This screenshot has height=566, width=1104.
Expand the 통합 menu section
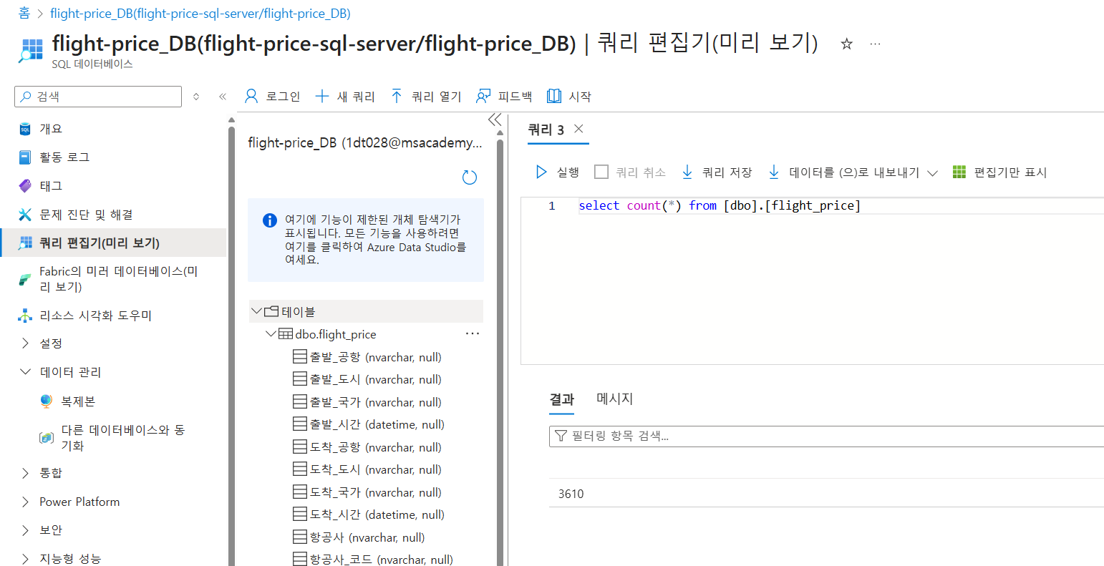pos(26,473)
